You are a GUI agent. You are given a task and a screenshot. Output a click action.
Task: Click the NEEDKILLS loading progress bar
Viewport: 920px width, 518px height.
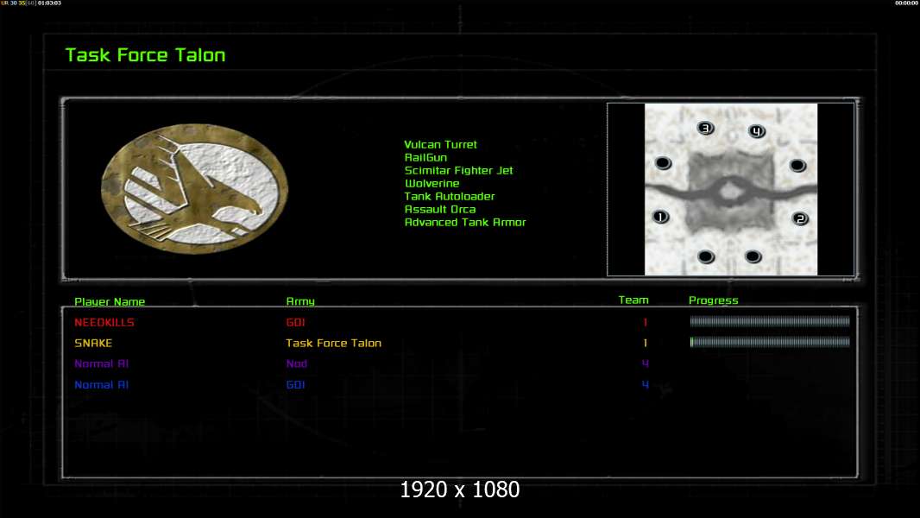tap(770, 322)
